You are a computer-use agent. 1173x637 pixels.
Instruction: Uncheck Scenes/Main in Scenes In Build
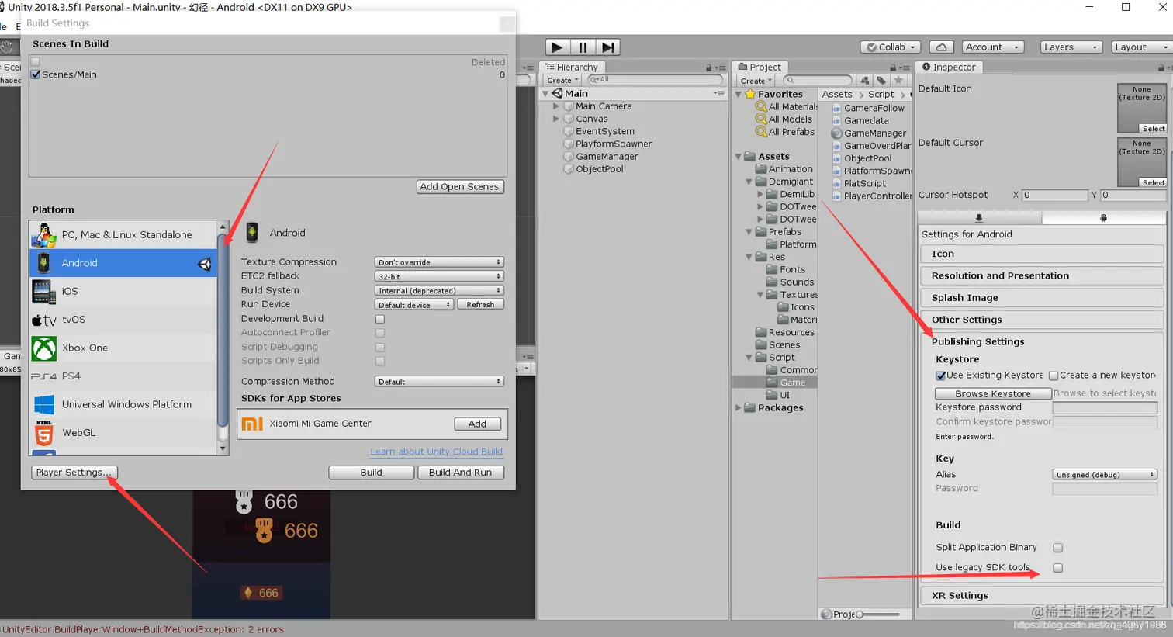tap(36, 74)
